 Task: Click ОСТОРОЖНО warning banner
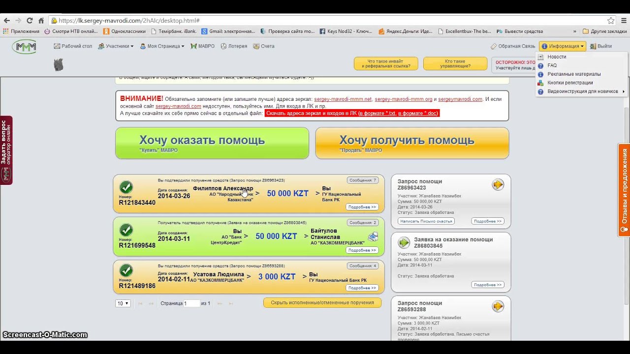tap(514, 65)
